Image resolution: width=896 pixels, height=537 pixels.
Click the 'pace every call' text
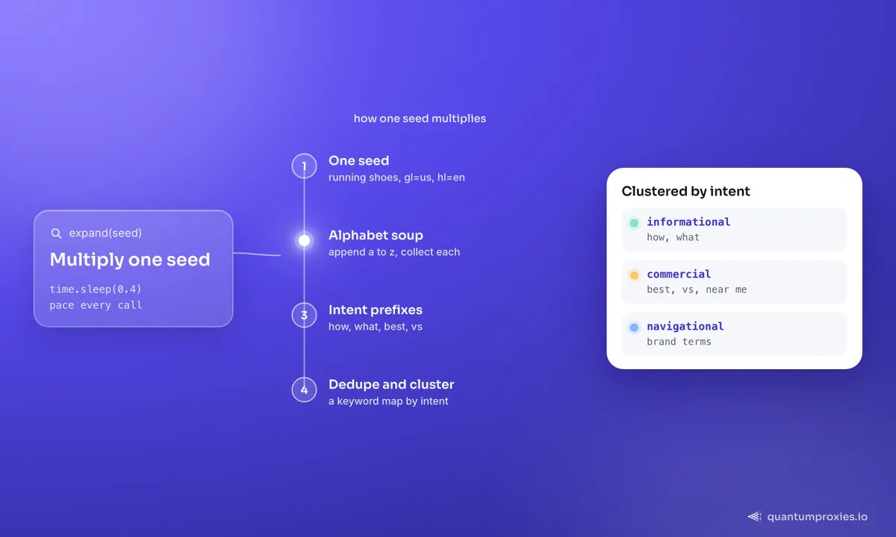click(96, 305)
